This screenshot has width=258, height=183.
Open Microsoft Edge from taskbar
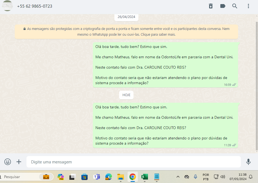[x=109, y=177]
